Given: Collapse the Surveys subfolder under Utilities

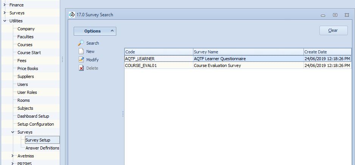Looking at the screenshot, I should click(12, 132).
